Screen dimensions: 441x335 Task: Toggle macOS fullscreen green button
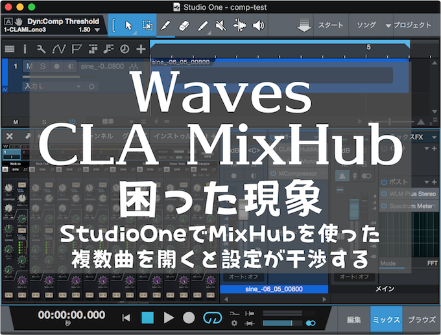pyautogui.click(x=32, y=7)
